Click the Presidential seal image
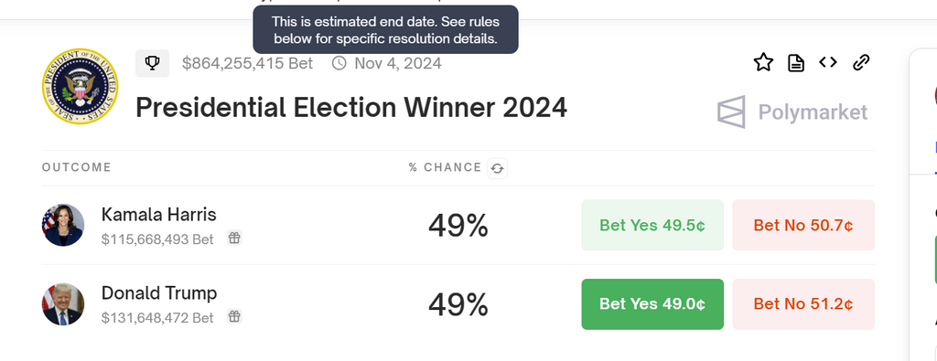Image resolution: width=937 pixels, height=361 pixels. point(81,87)
